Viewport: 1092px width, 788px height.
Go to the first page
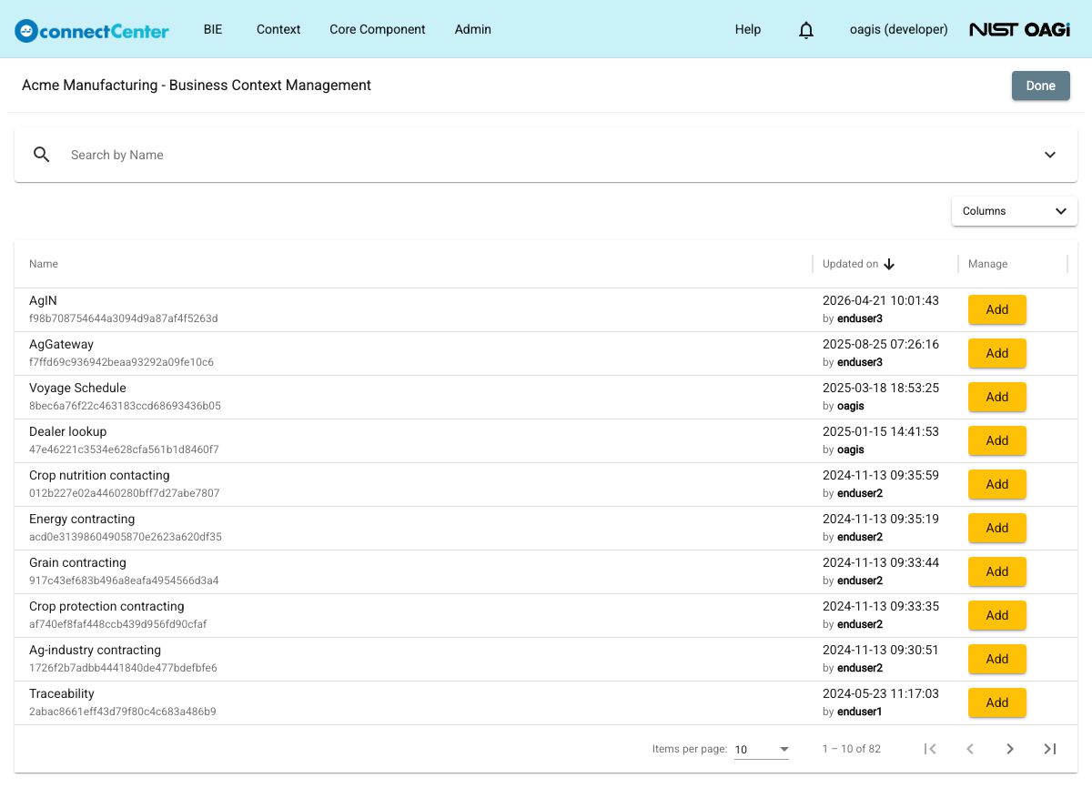930,749
